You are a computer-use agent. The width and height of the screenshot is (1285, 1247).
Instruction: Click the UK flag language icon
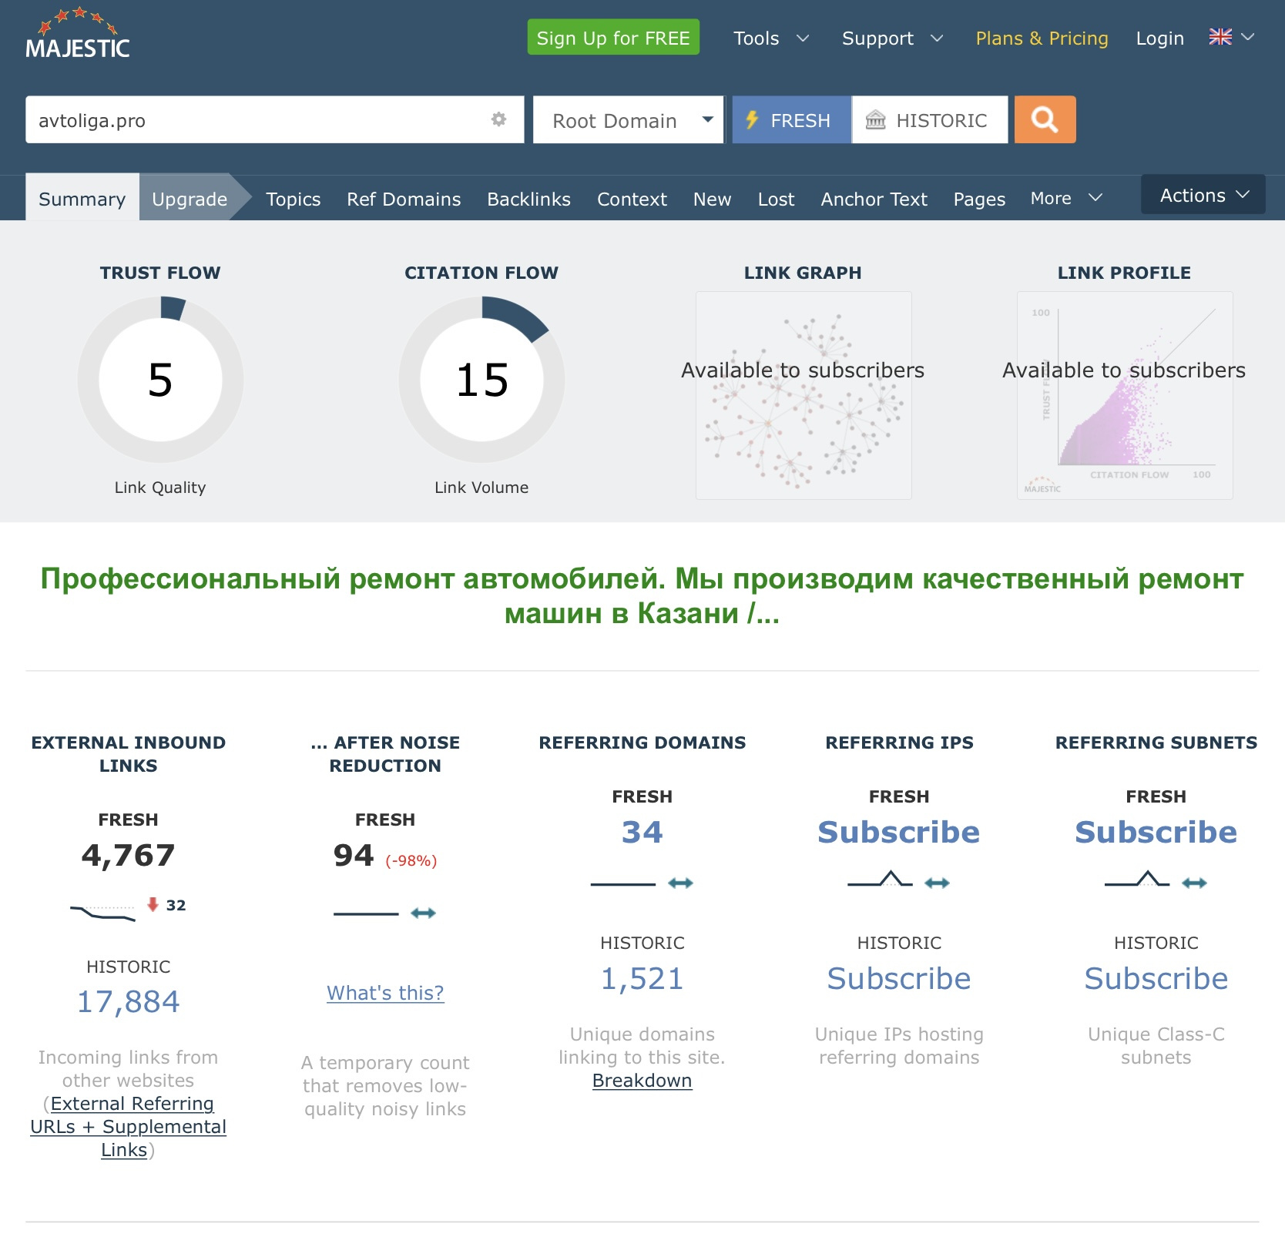tap(1220, 37)
